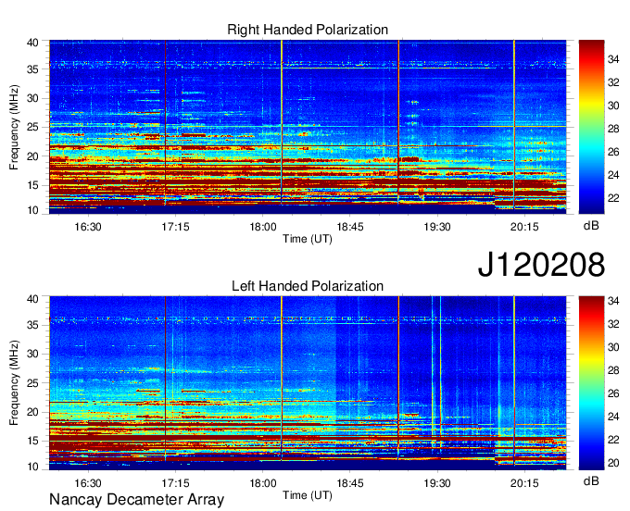Click the Nancay Decameter Array caption

136,499
